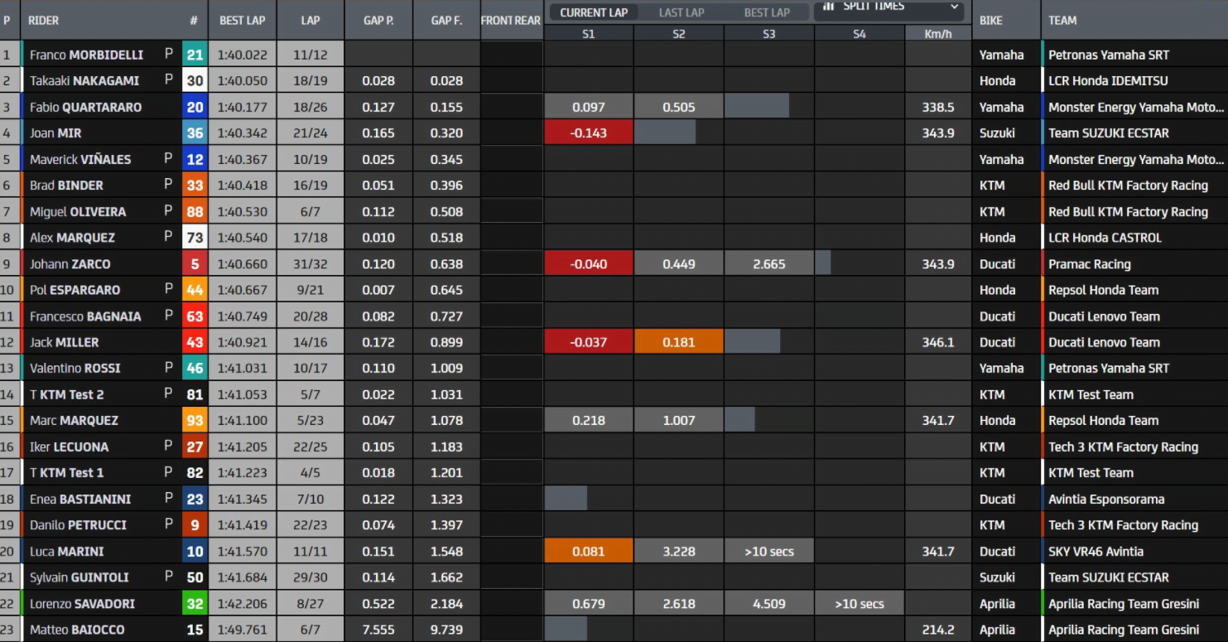This screenshot has width=1228, height=642.
Task: Click the Gap F. column header
Action: pos(446,21)
